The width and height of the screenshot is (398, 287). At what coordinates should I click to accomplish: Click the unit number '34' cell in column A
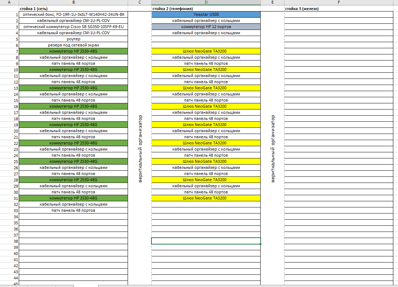(x=9, y=217)
